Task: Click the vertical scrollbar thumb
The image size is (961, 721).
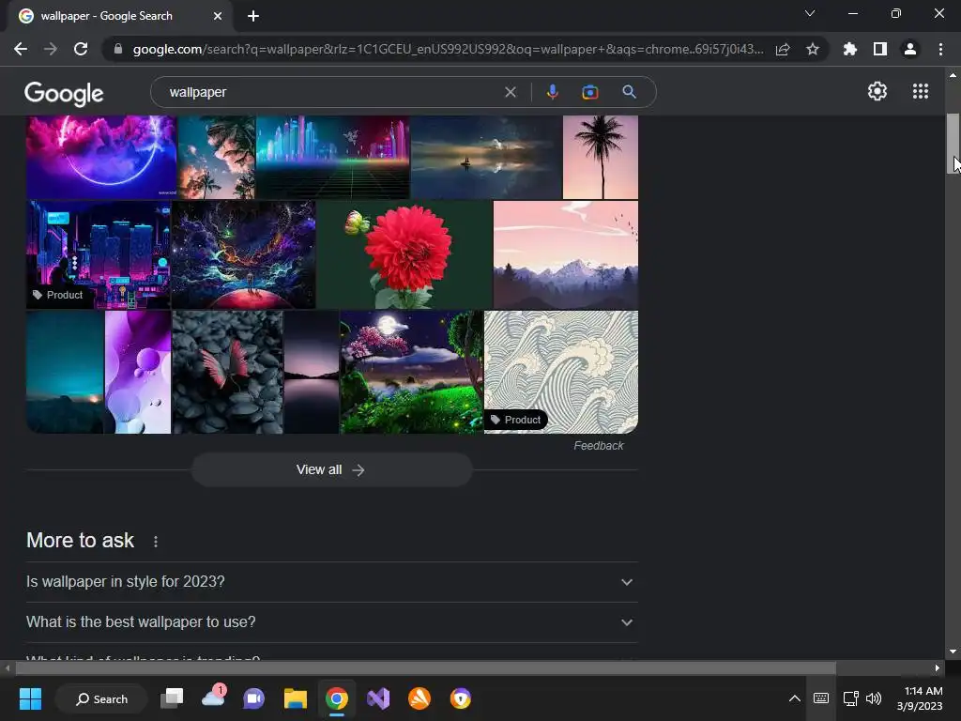Action: coord(953,144)
